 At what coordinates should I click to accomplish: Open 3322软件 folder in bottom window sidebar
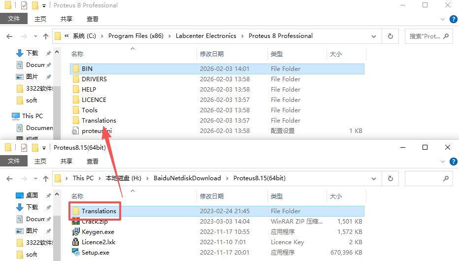point(34,242)
